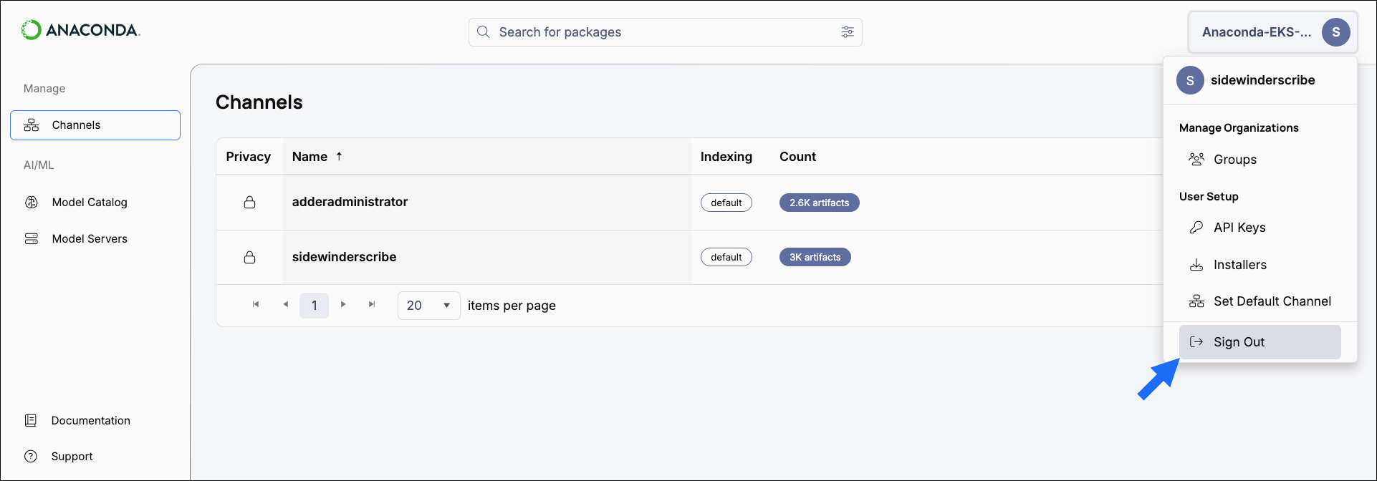Open sidewinderscribe channel row

click(689, 257)
